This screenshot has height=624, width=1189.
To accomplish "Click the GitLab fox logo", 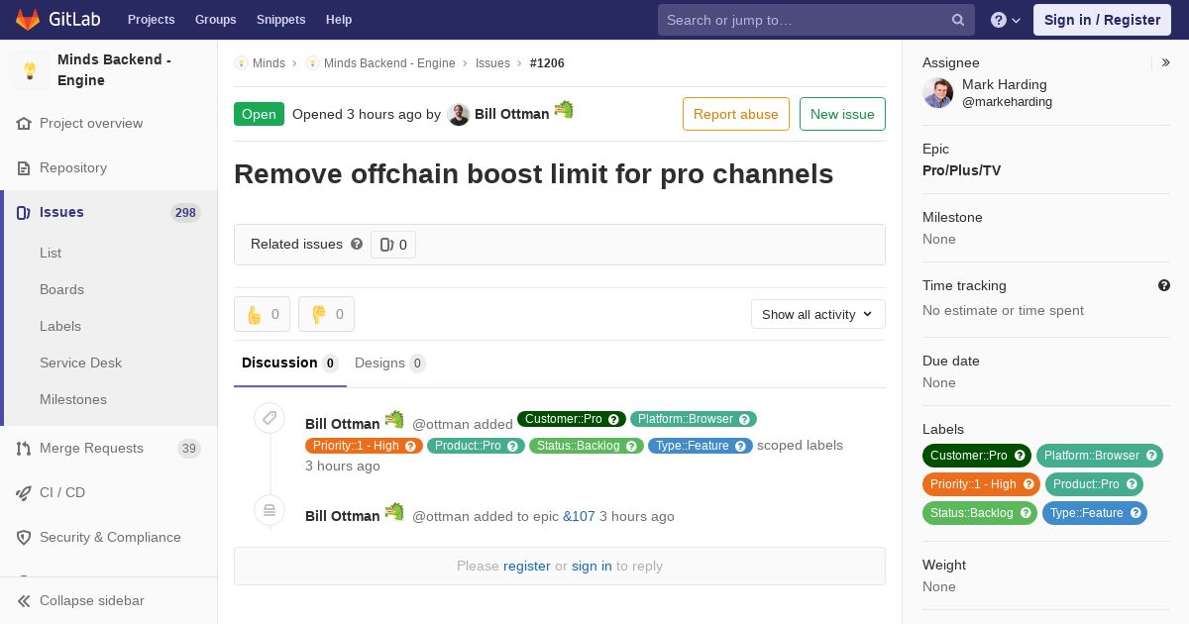I will 28,20.
